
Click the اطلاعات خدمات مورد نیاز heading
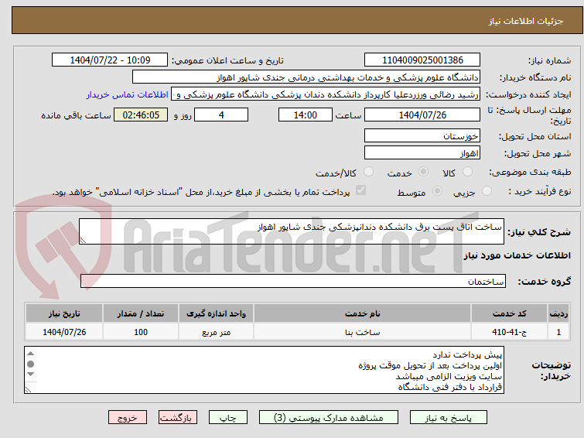tap(517, 255)
